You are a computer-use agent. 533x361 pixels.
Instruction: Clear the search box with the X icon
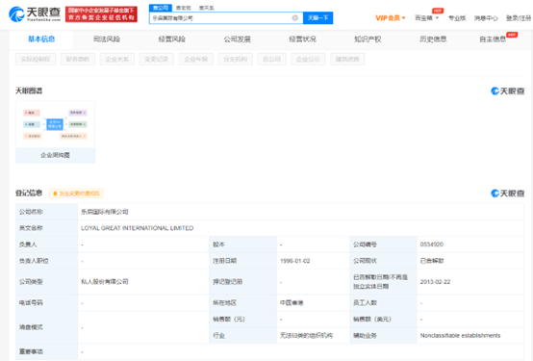click(295, 17)
